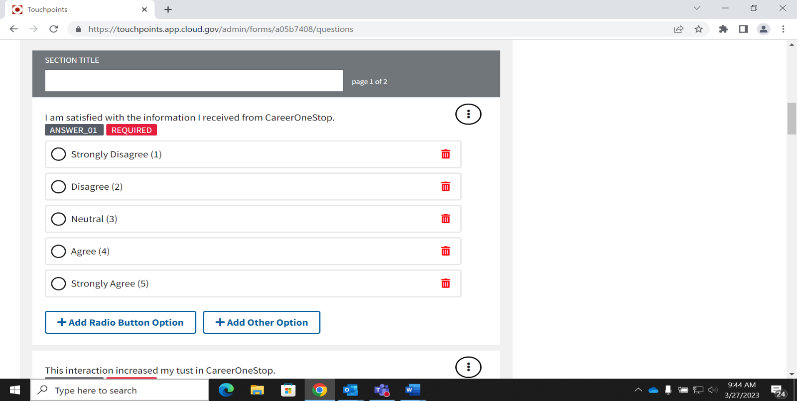Remove the Neutral (3) option
This screenshot has height=401, width=797.
coord(445,219)
